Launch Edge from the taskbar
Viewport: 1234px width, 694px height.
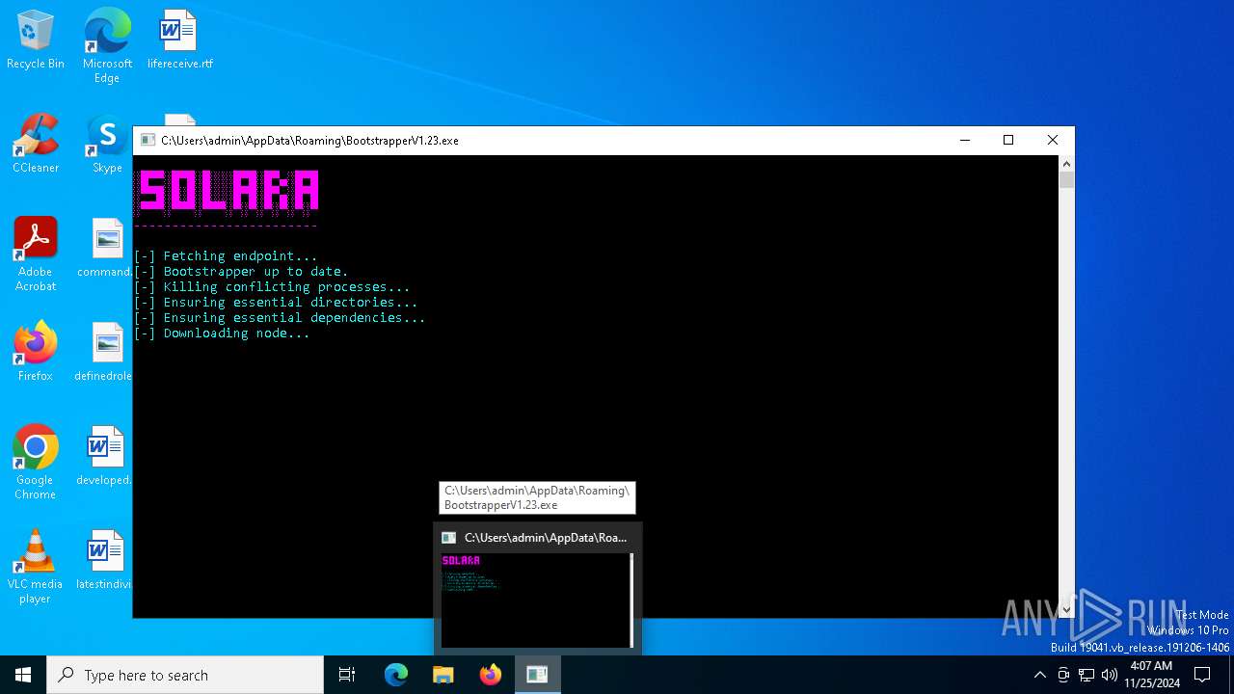click(x=396, y=675)
